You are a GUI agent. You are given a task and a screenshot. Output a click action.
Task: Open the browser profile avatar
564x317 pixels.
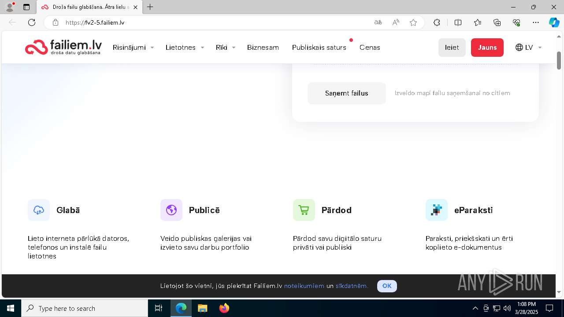(10, 7)
